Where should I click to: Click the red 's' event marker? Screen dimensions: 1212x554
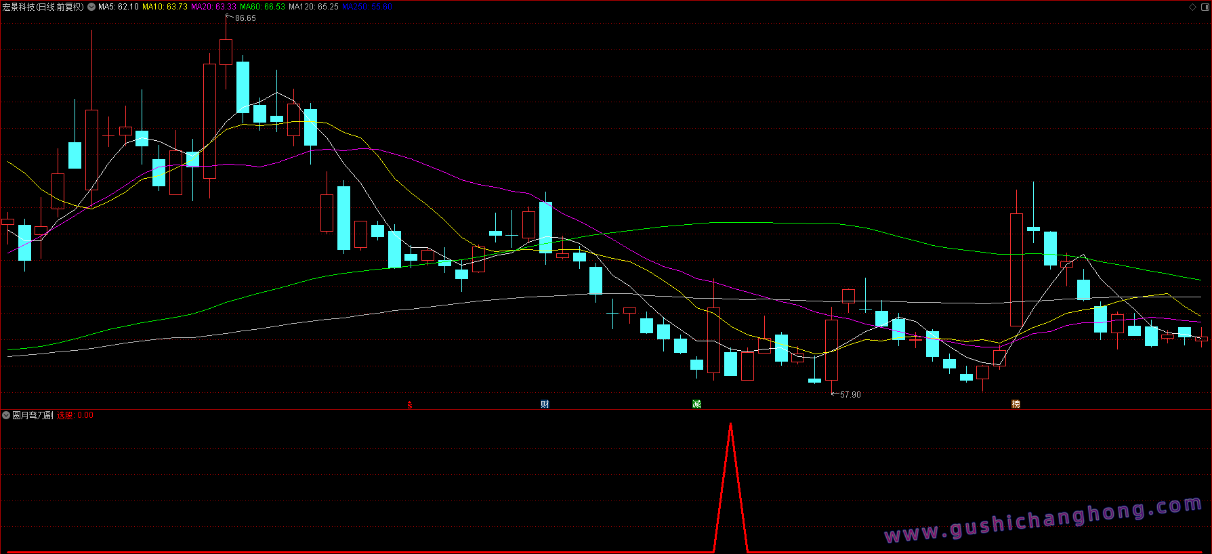(x=409, y=405)
